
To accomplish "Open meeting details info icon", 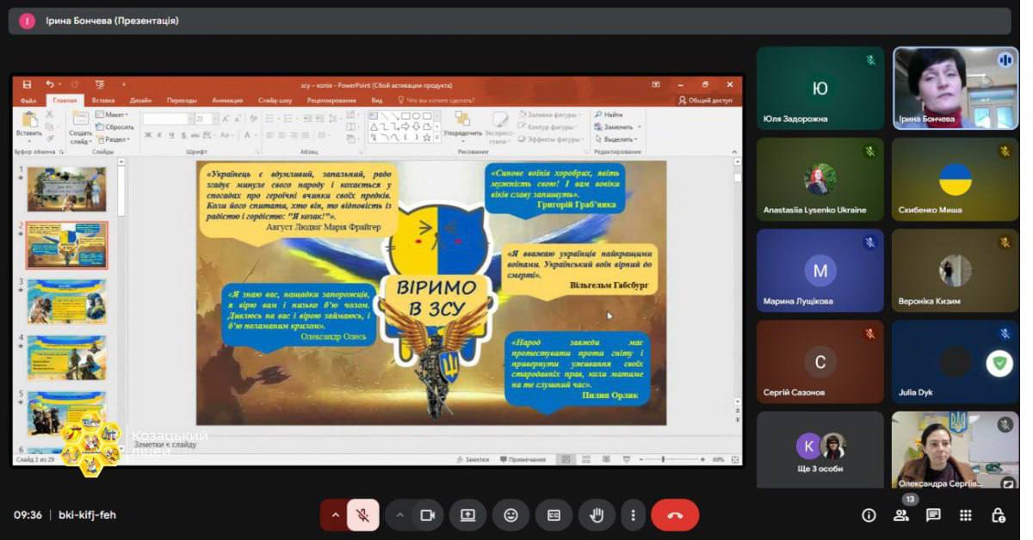I will 869,515.
